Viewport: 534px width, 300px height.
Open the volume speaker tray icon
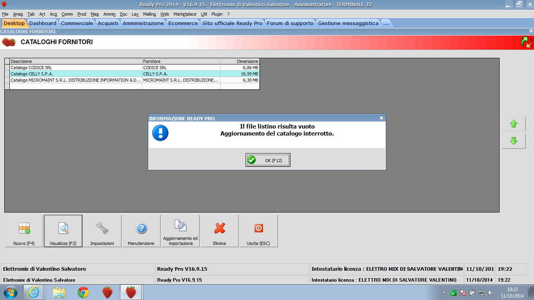click(x=491, y=293)
